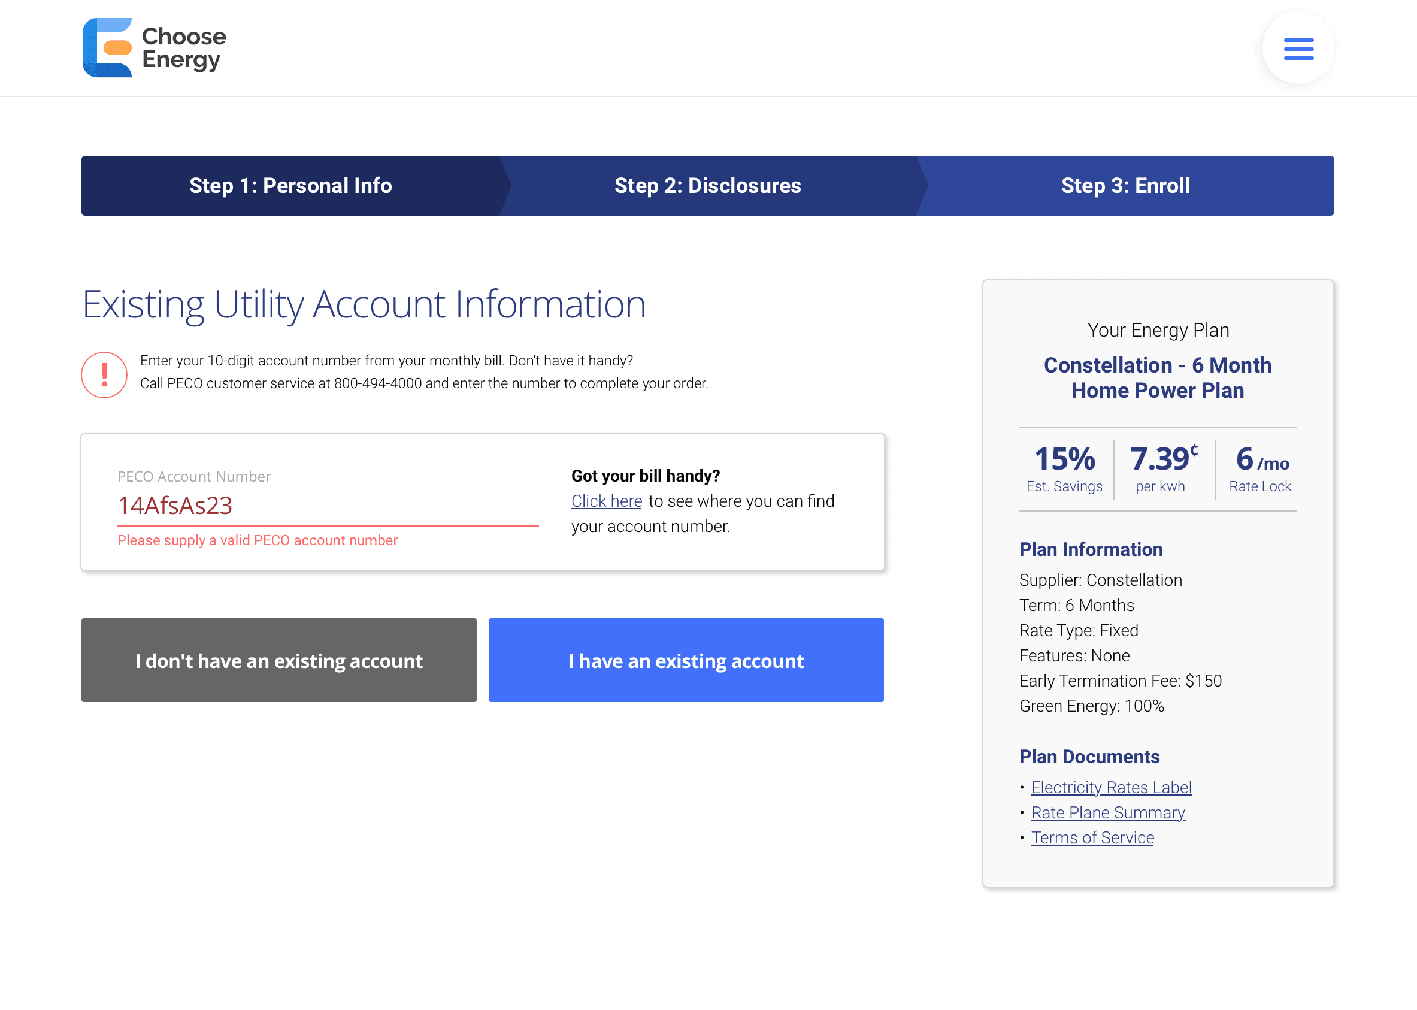Click 'Green Energy: 100%' text
This screenshot has height=1010, width=1417.
pos(1091,706)
